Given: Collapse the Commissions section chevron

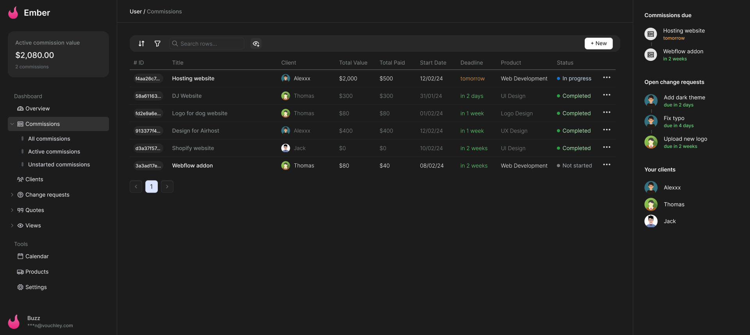Looking at the screenshot, I should click(x=12, y=124).
